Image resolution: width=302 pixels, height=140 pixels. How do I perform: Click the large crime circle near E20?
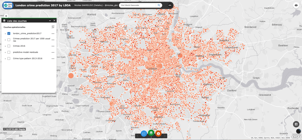pos(180,55)
